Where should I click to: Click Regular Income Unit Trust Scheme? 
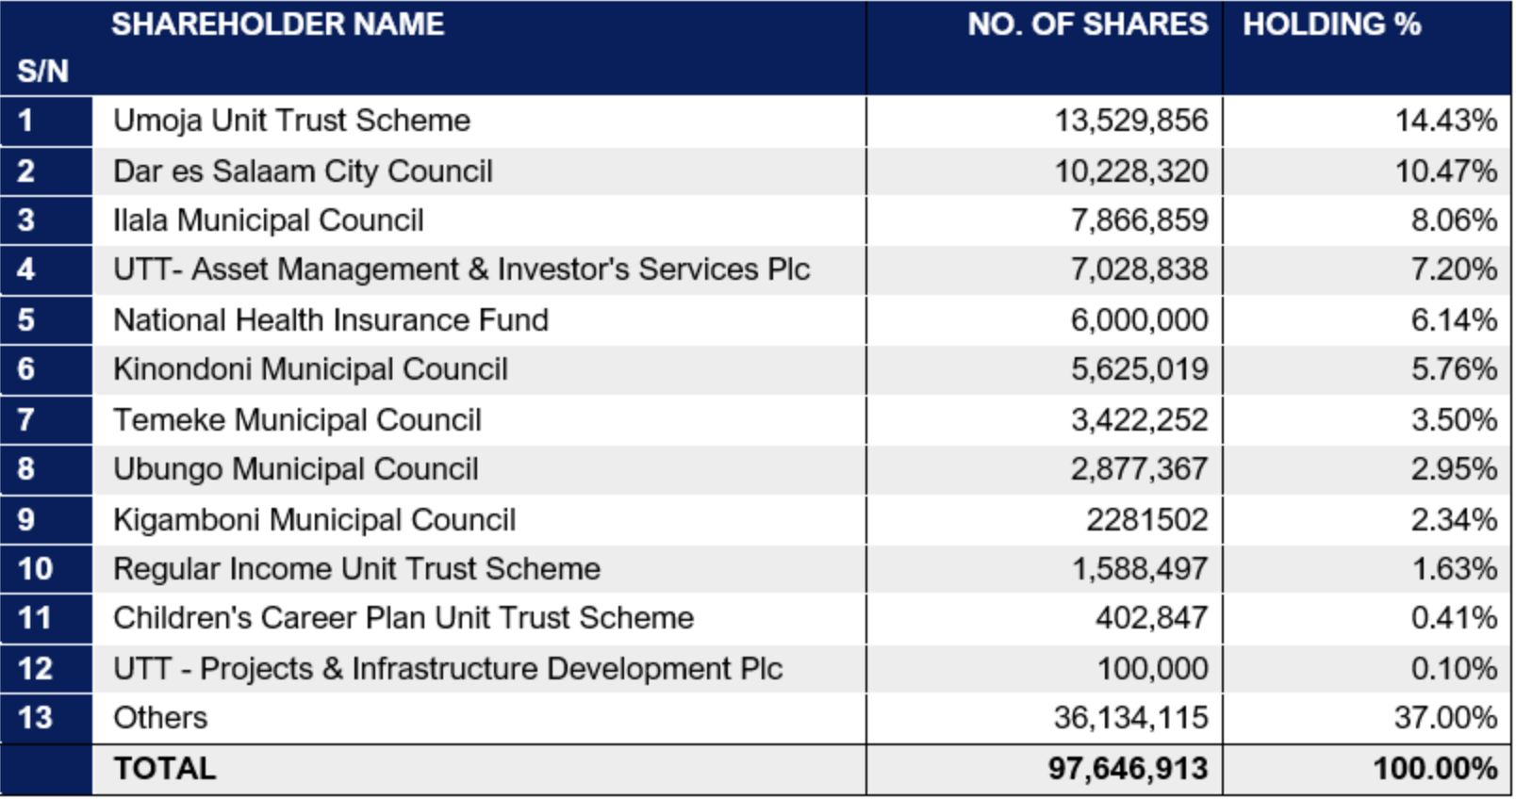(356, 569)
